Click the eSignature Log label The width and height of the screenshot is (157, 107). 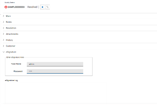pyautogui.click(x=11, y=80)
